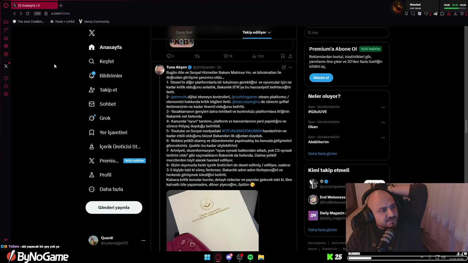This screenshot has width=468, height=263.
Task: Switch to Sana özel tab
Action: point(184,32)
